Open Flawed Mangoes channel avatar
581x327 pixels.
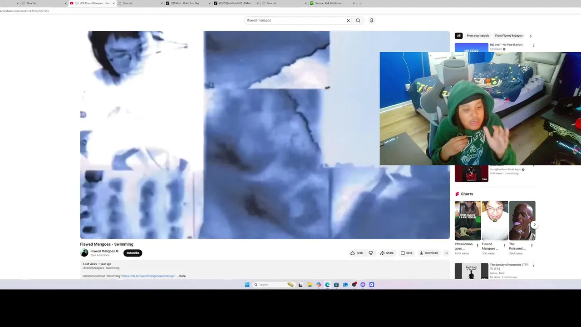click(84, 253)
